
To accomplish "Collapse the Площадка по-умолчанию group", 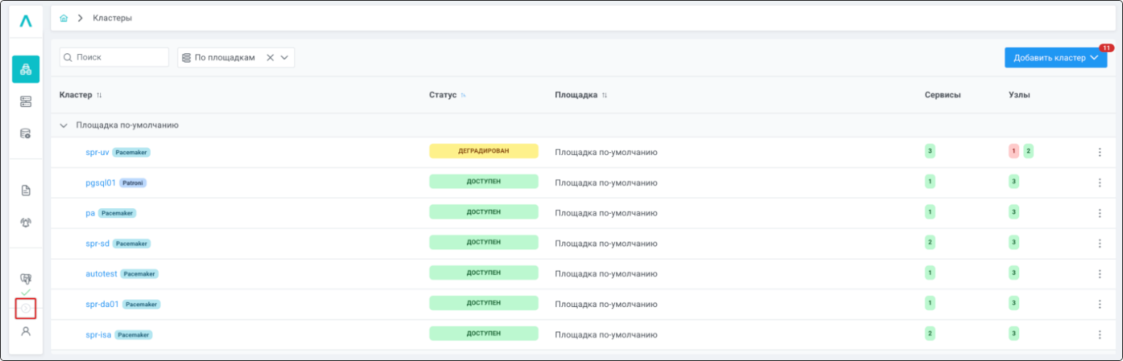I will [x=63, y=126].
